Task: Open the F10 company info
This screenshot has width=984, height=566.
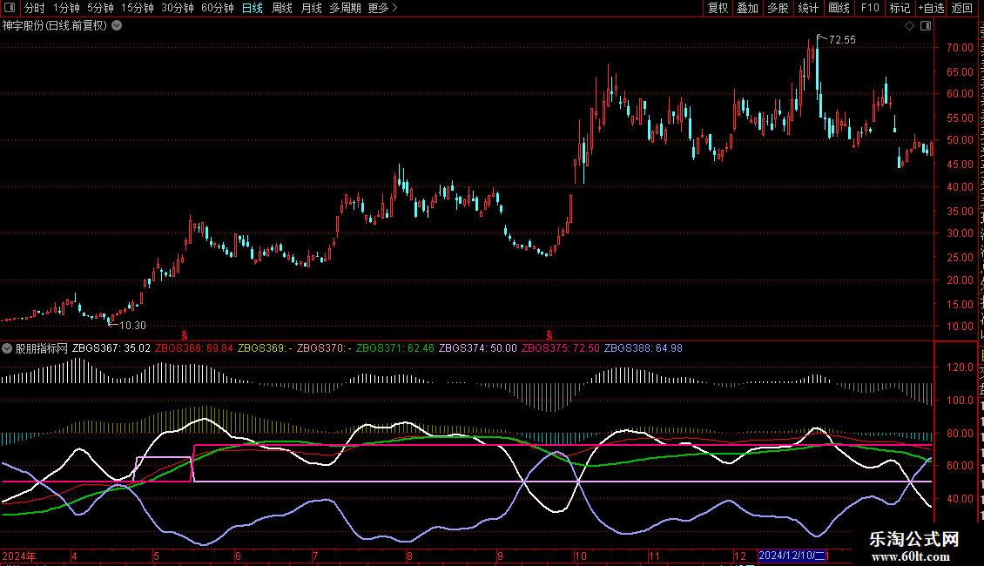Action: pyautogui.click(x=870, y=8)
